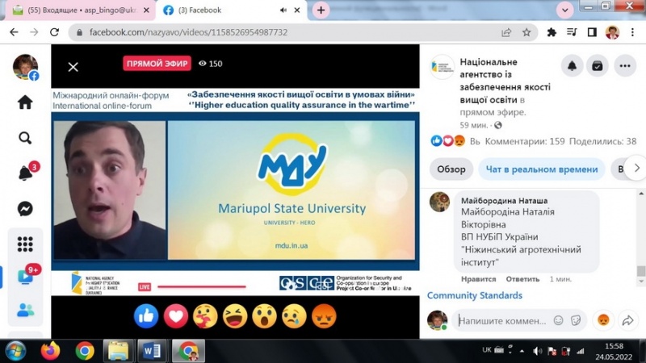This screenshot has width=646, height=363.
Task: Open Community Standards link
Action: click(475, 296)
